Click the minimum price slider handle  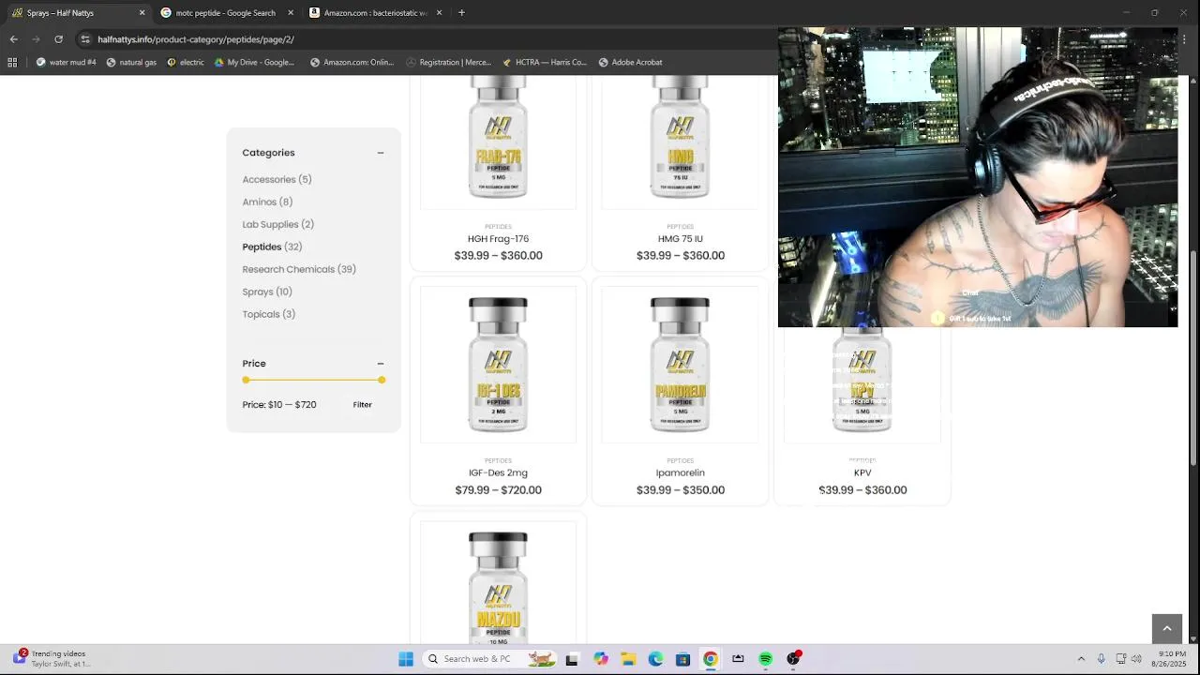pyautogui.click(x=246, y=381)
